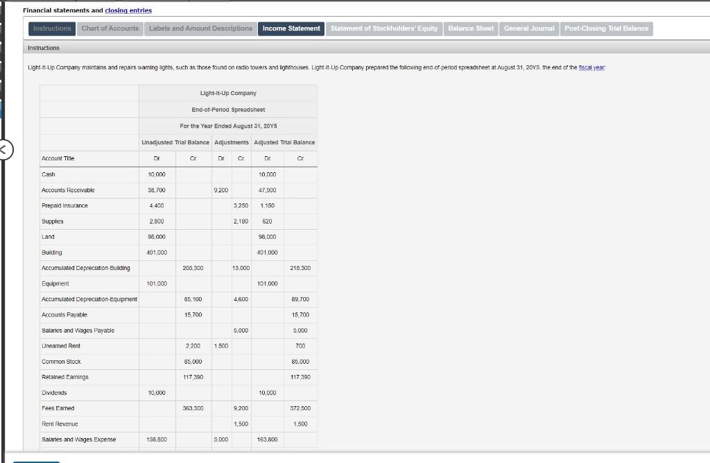Select the Retained Earnings account title
Viewport: 710px width, 463px height.
tap(64, 378)
